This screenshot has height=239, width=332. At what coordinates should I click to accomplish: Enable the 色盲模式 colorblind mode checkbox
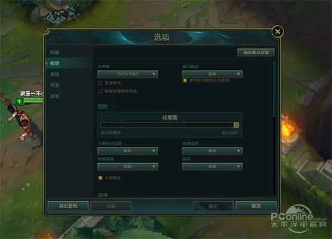(x=100, y=83)
